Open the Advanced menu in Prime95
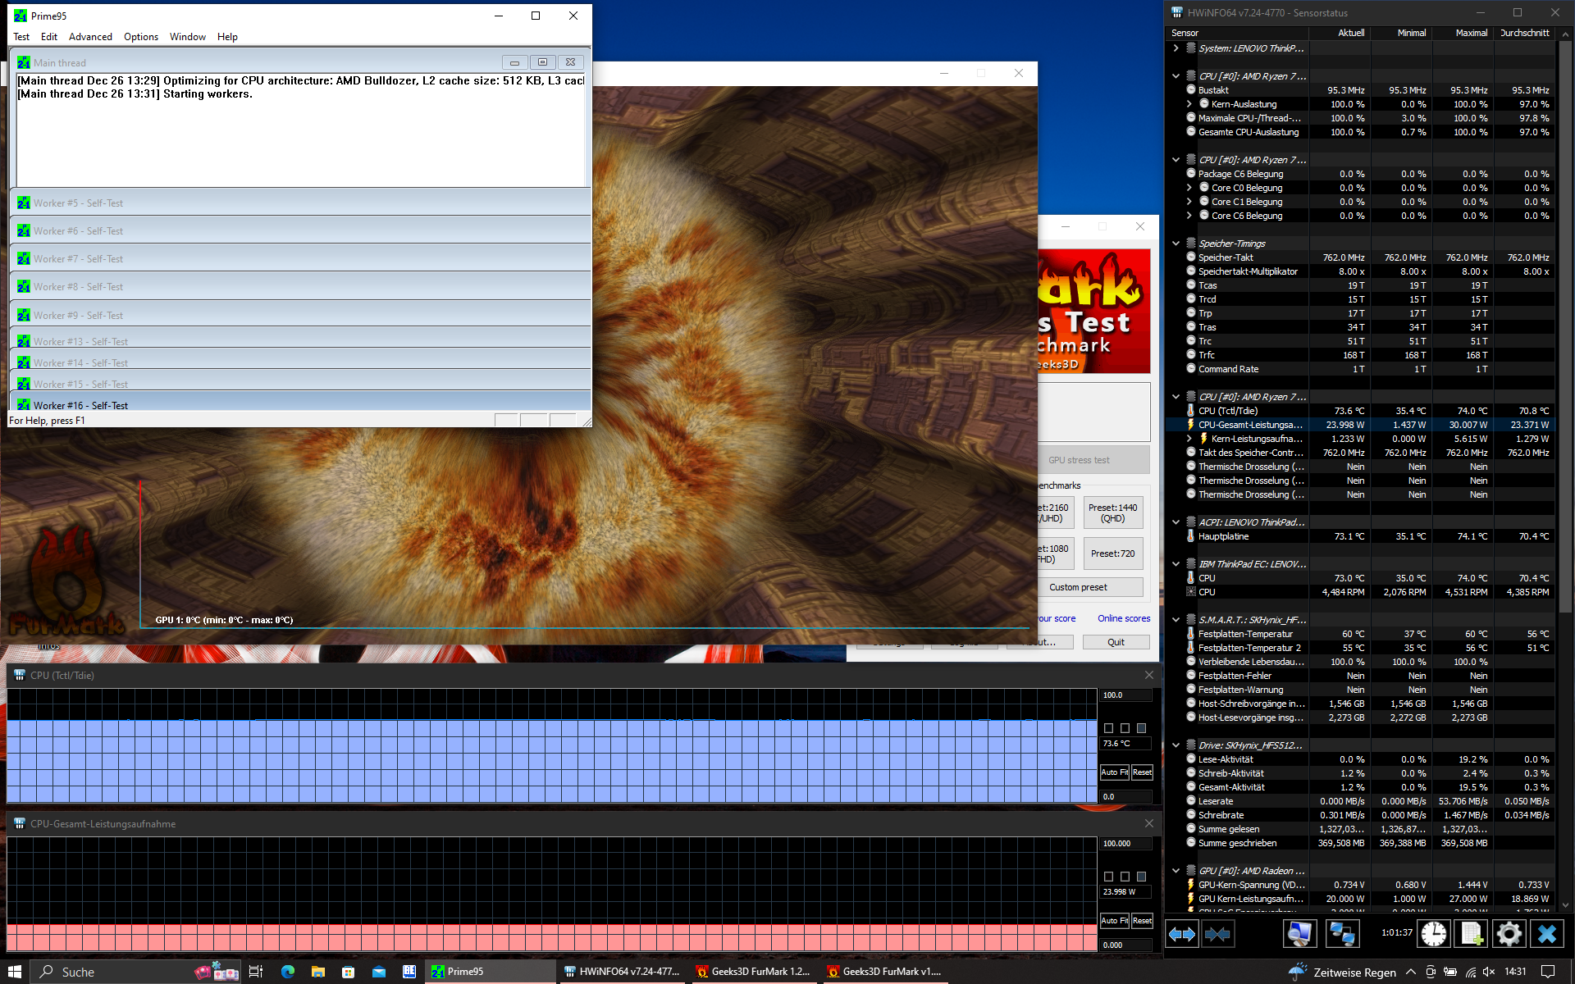The height and width of the screenshot is (984, 1575). coord(90,37)
